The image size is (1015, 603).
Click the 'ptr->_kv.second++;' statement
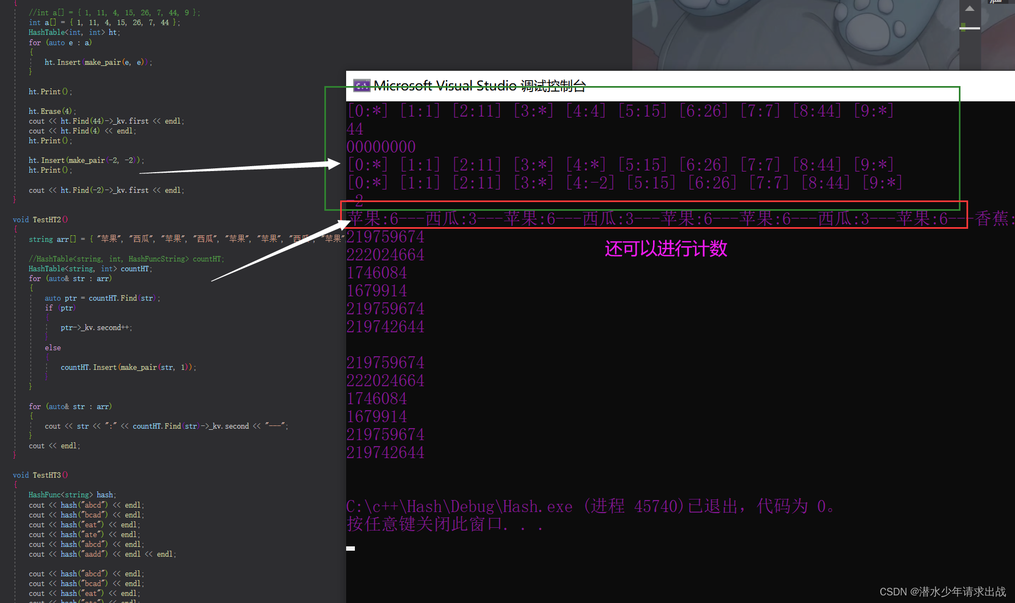click(96, 327)
